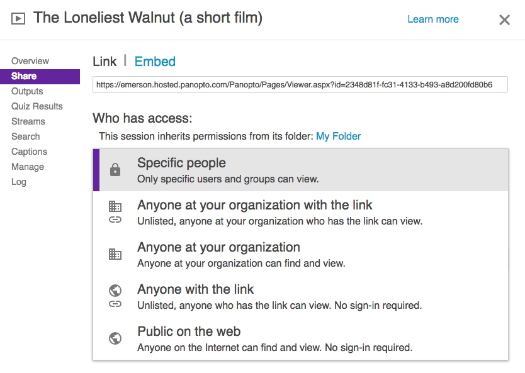Open the Overview section in sidebar
The width and height of the screenshot is (525, 373).
(x=30, y=61)
